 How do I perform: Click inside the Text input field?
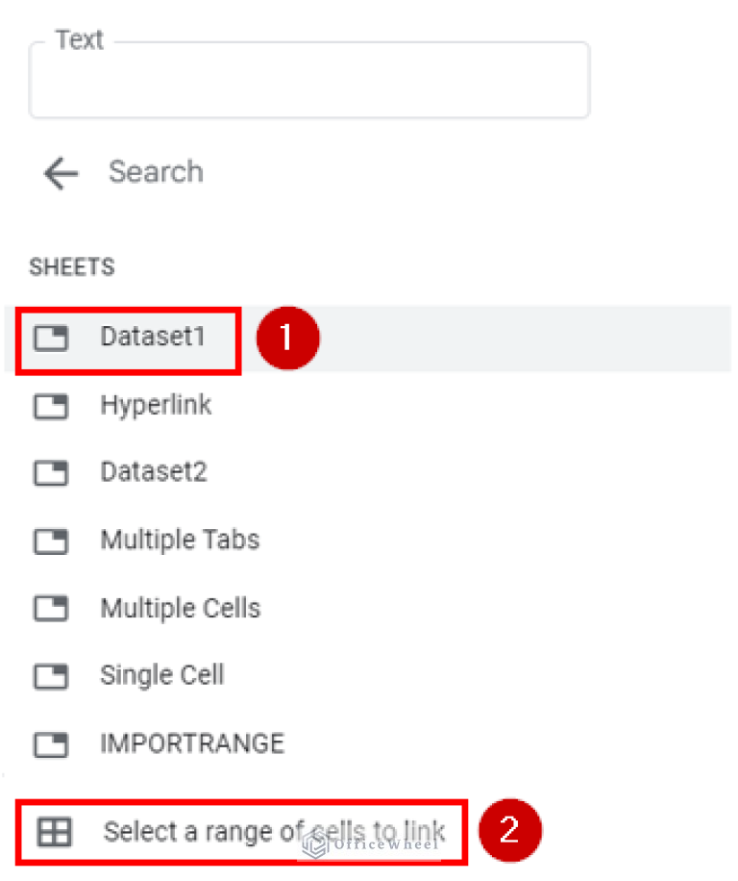click(x=309, y=82)
